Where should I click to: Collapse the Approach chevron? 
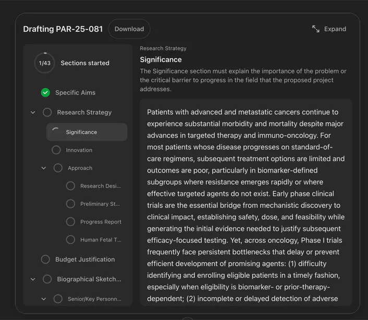[44, 168]
